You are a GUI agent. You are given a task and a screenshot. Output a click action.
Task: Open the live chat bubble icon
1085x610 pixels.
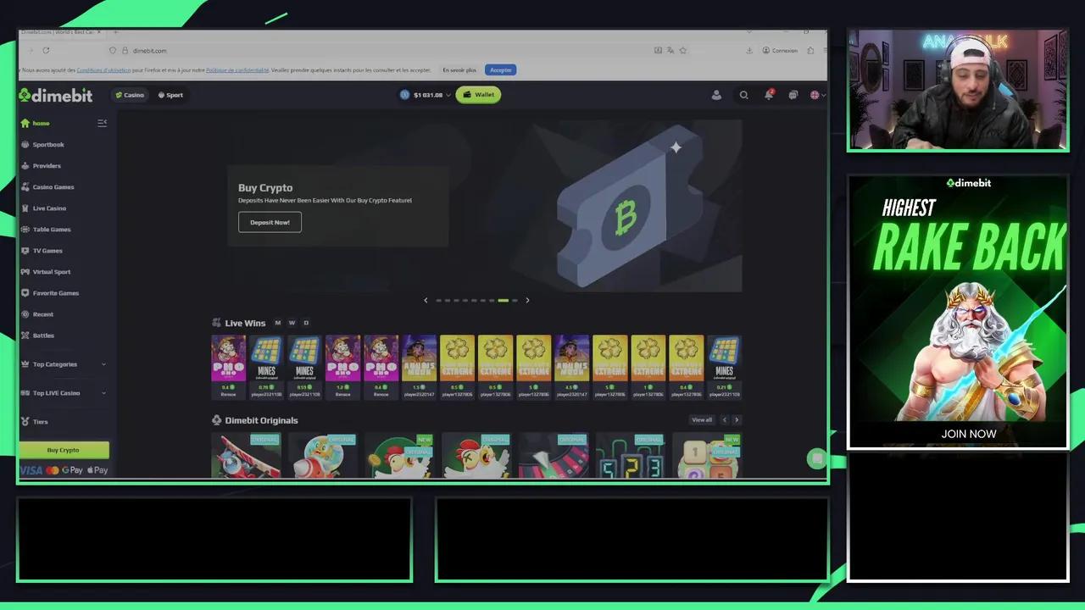(793, 95)
